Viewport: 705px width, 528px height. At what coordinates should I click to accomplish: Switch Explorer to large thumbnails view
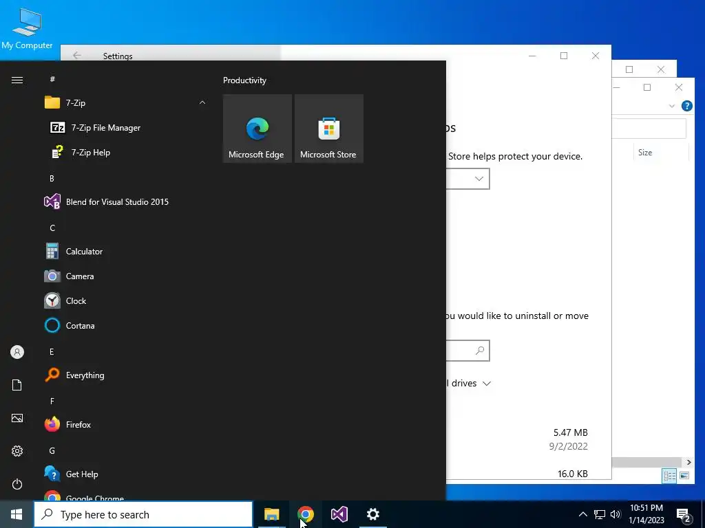pyautogui.click(x=684, y=476)
